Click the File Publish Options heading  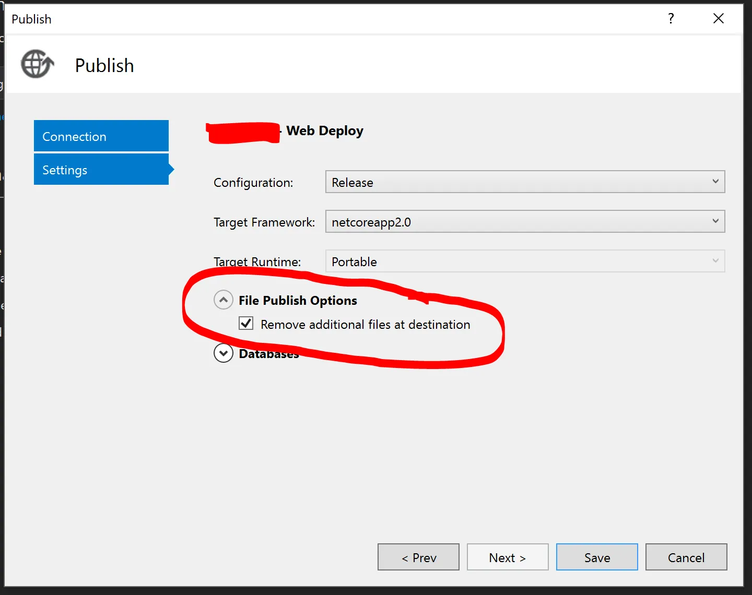click(298, 301)
